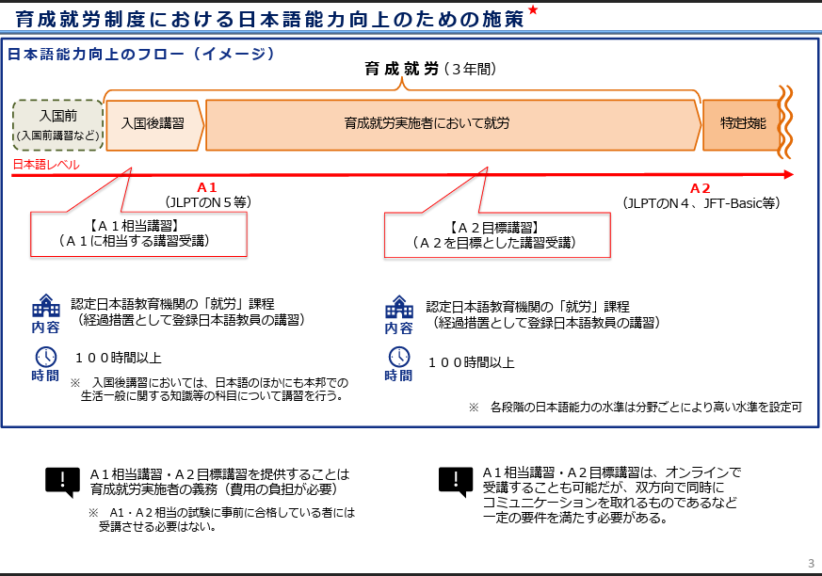
Task: Click the red A1 level marker label
Action: click(207, 187)
